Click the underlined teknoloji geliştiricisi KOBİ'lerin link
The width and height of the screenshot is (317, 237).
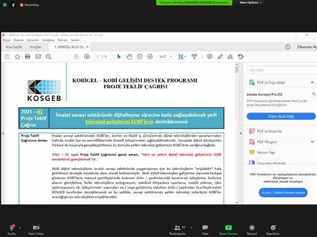(x=119, y=122)
